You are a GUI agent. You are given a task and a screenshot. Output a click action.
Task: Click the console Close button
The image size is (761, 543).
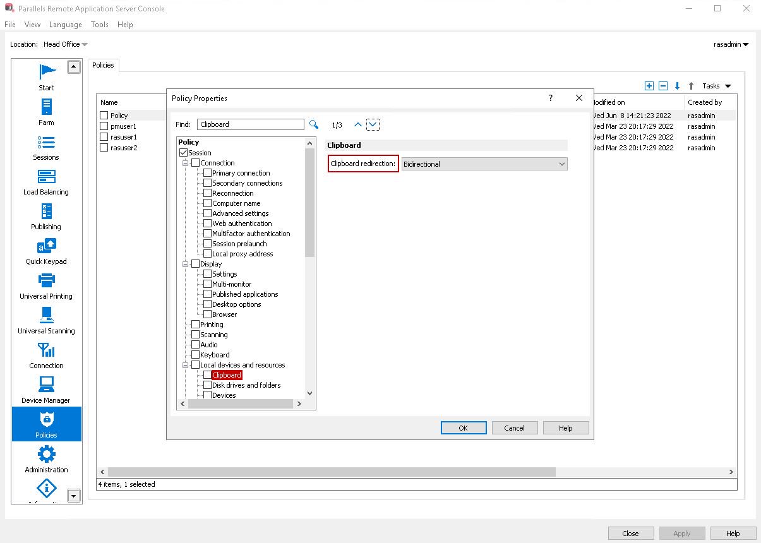pyautogui.click(x=631, y=534)
